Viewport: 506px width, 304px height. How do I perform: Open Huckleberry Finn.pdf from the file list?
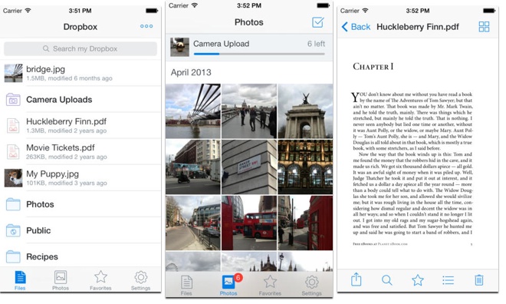point(80,126)
